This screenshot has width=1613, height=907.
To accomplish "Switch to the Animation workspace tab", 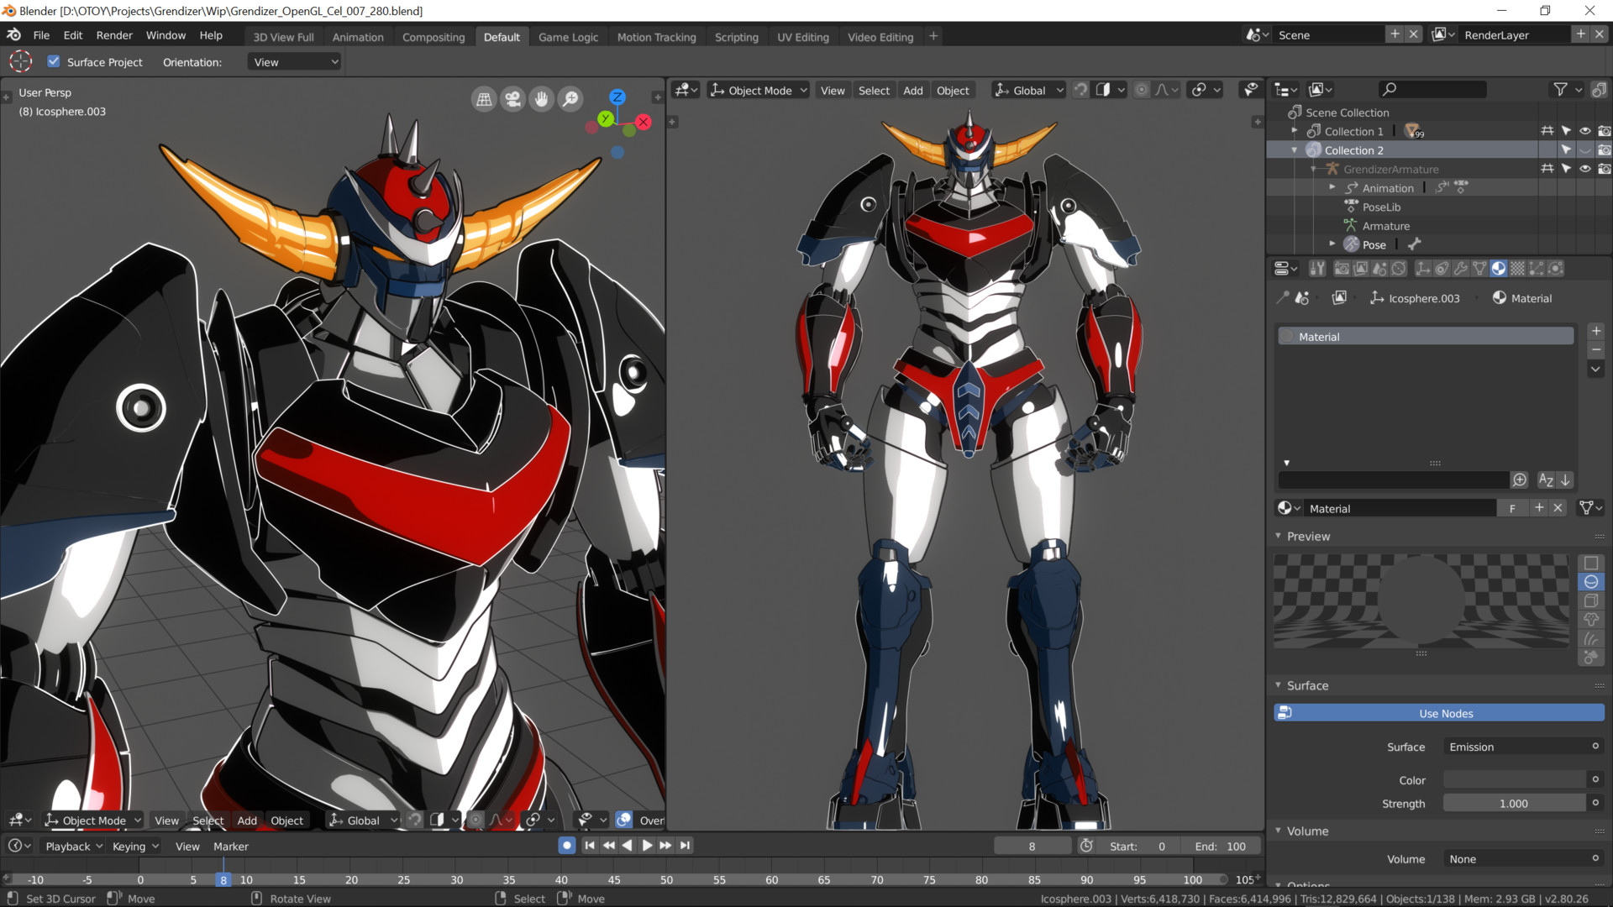I will pyautogui.click(x=358, y=37).
